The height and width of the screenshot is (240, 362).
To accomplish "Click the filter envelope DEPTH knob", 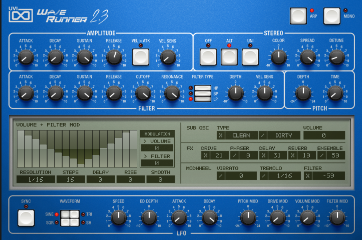I will (x=236, y=93).
